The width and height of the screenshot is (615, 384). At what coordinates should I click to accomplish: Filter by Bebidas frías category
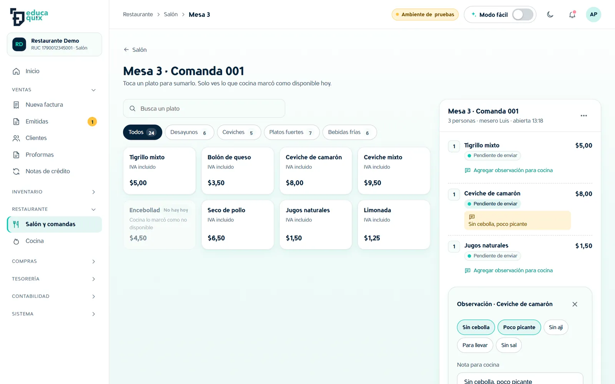tap(350, 132)
